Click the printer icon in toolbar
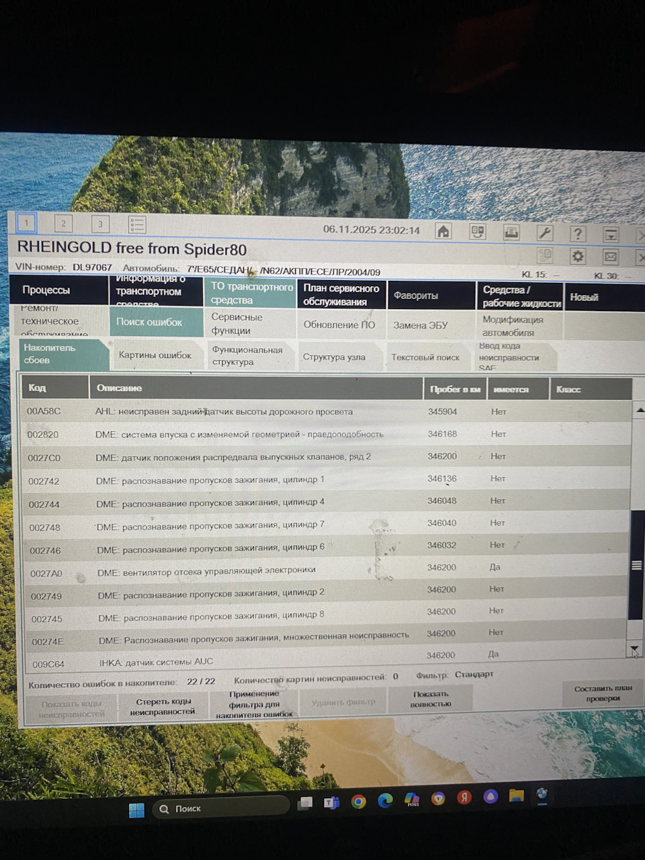The height and width of the screenshot is (860, 645). 511,232
